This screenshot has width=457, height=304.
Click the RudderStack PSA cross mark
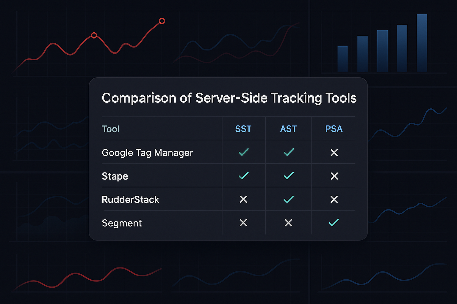pos(334,199)
